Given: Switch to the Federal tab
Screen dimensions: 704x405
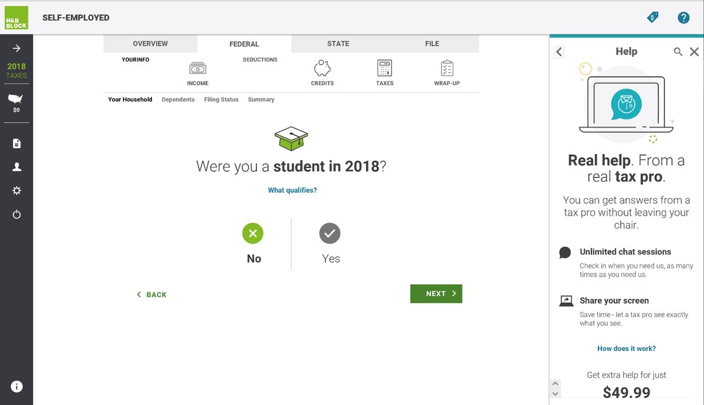Looking at the screenshot, I should 244,44.
